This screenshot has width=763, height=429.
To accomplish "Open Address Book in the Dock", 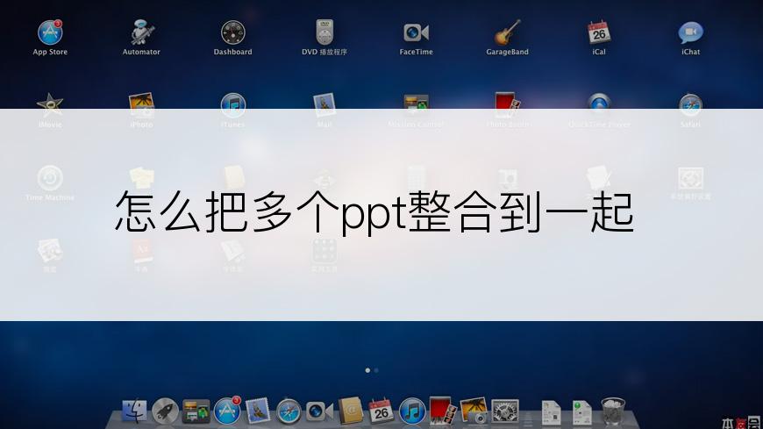I will pos(351,411).
